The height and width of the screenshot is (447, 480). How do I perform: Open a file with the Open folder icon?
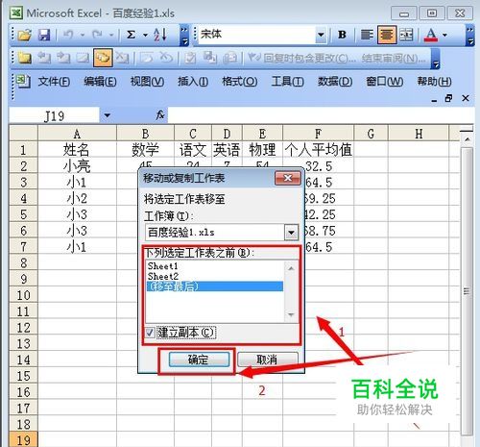coord(25,35)
